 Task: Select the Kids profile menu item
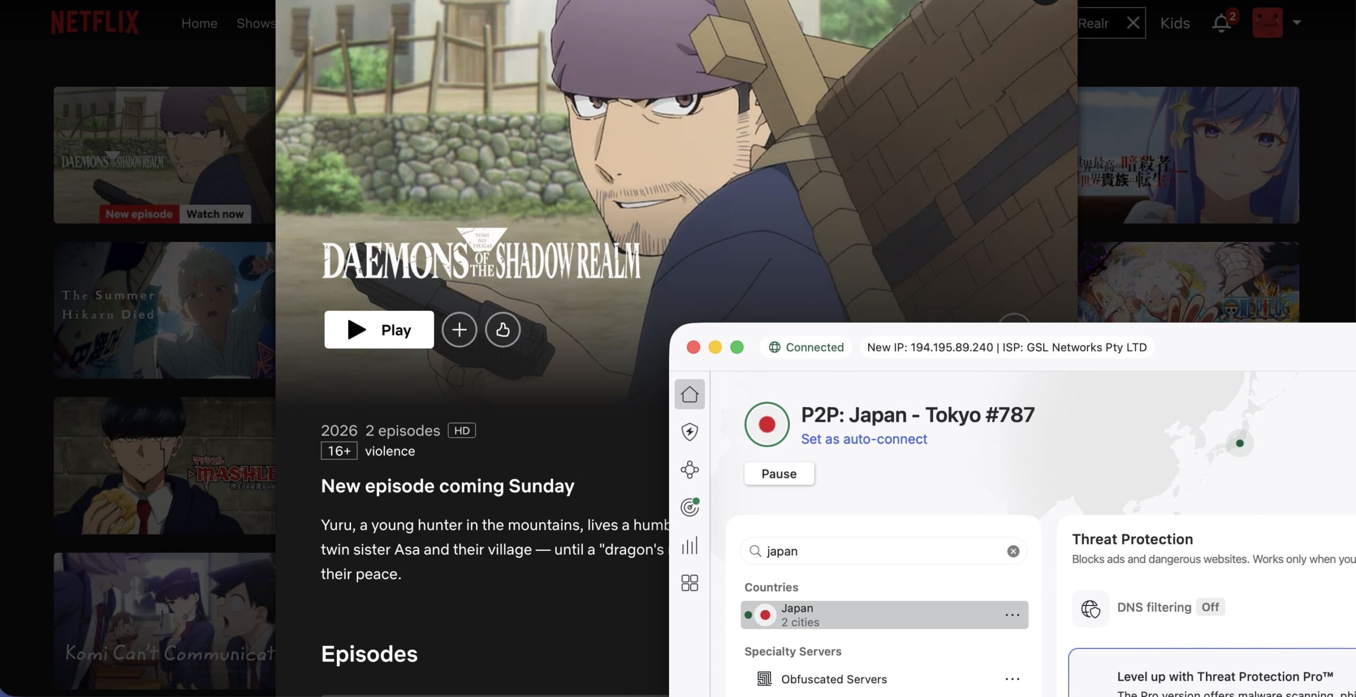click(x=1175, y=23)
